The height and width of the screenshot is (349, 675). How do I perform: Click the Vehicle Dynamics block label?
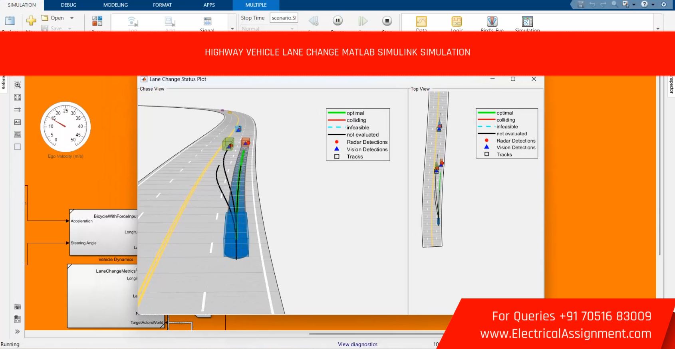click(x=116, y=260)
